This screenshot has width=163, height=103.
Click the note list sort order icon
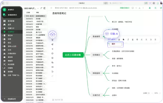pos(41,8)
